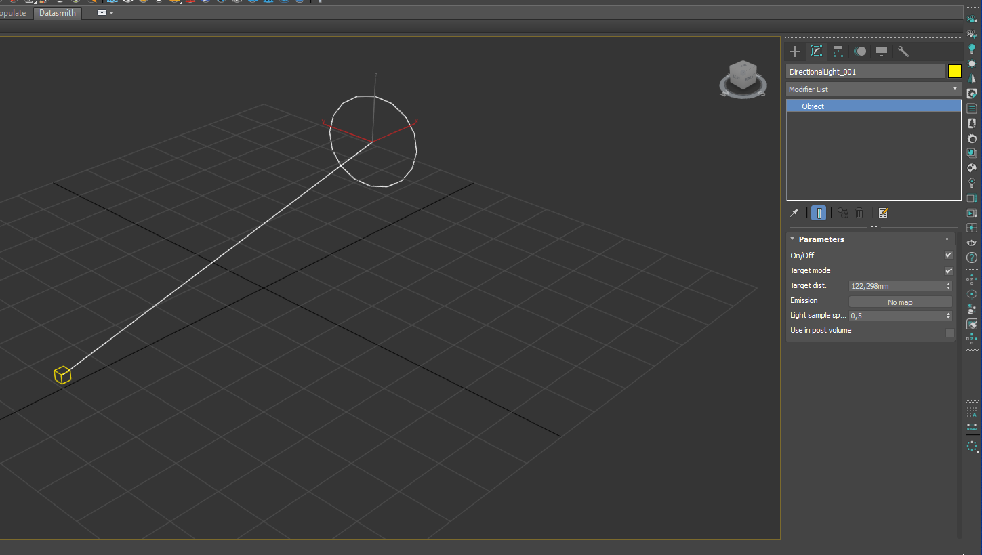Select the yellow light target cube in viewport
The image size is (982, 555).
coord(62,375)
